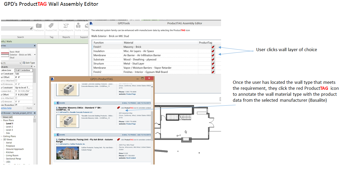Click the red ProductTag icon for Masonry - Brick
This screenshot has width=342, height=178.
tap(213, 47)
